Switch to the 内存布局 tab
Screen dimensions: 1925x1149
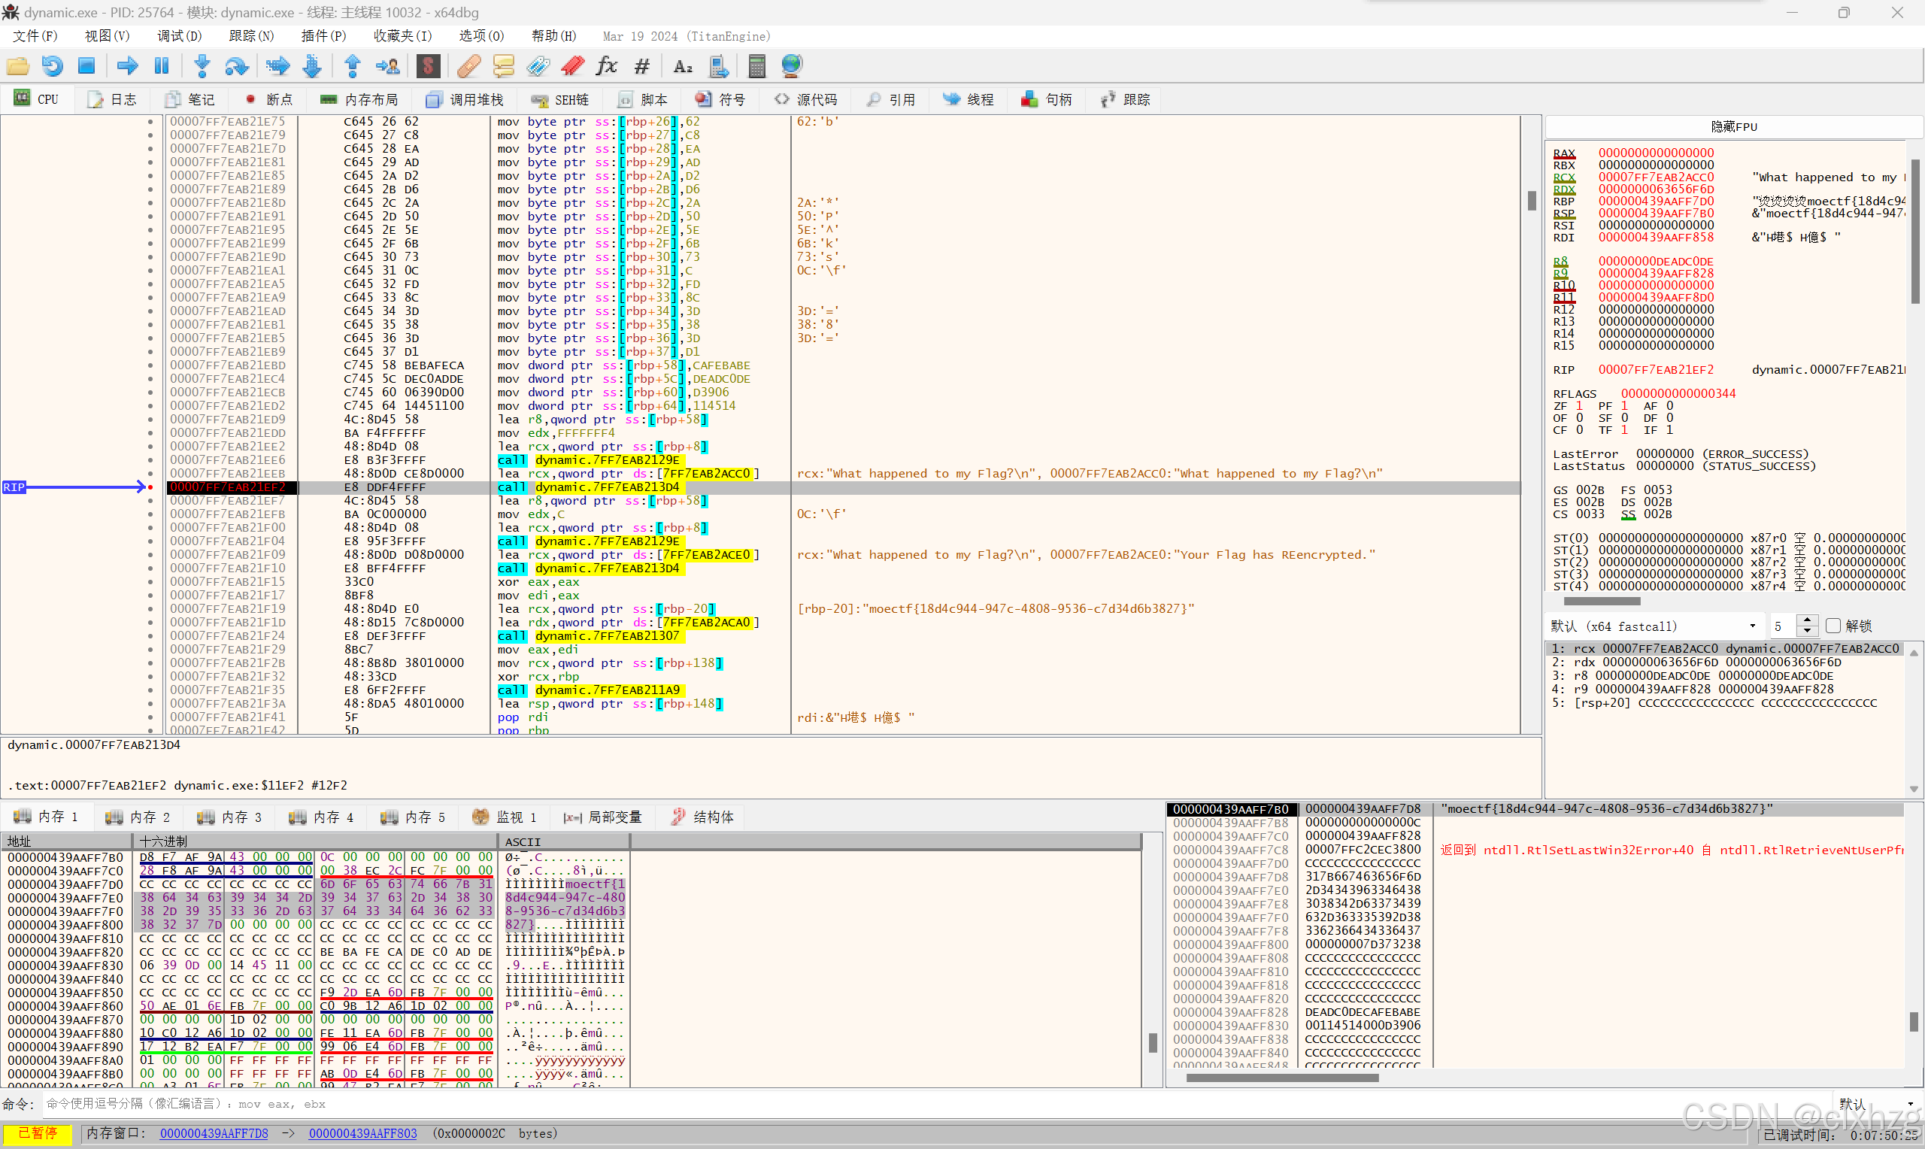[x=359, y=99]
